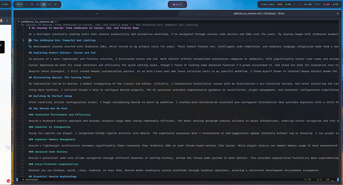Click the red notification badge in left window
The height and width of the screenshot is (185, 343).
pos(8,181)
